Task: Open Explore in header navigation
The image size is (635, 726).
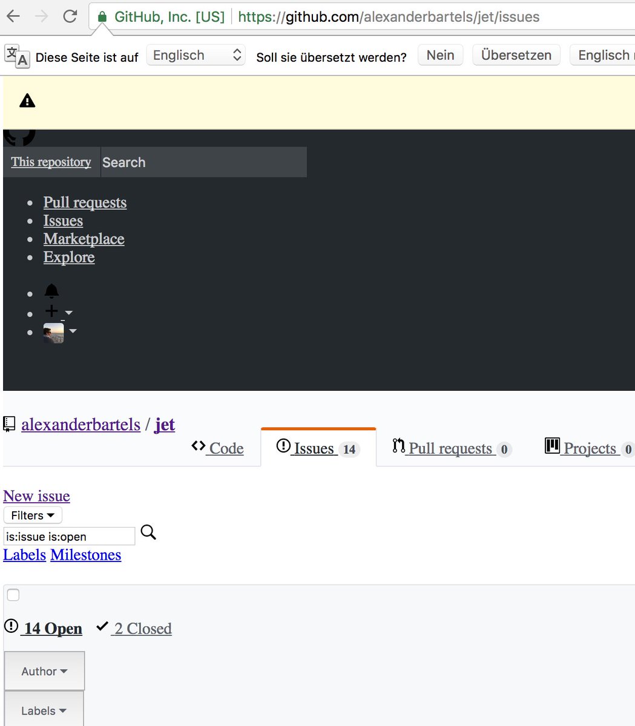Action: [69, 257]
